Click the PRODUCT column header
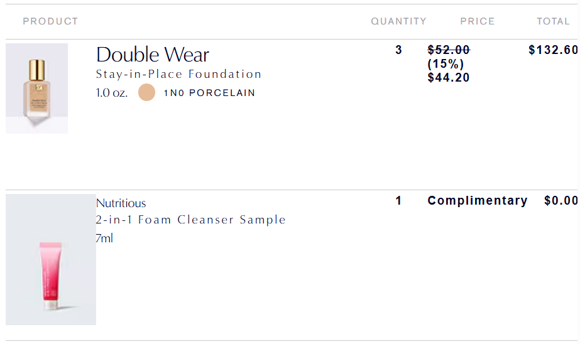The width and height of the screenshot is (580, 344). tap(50, 21)
